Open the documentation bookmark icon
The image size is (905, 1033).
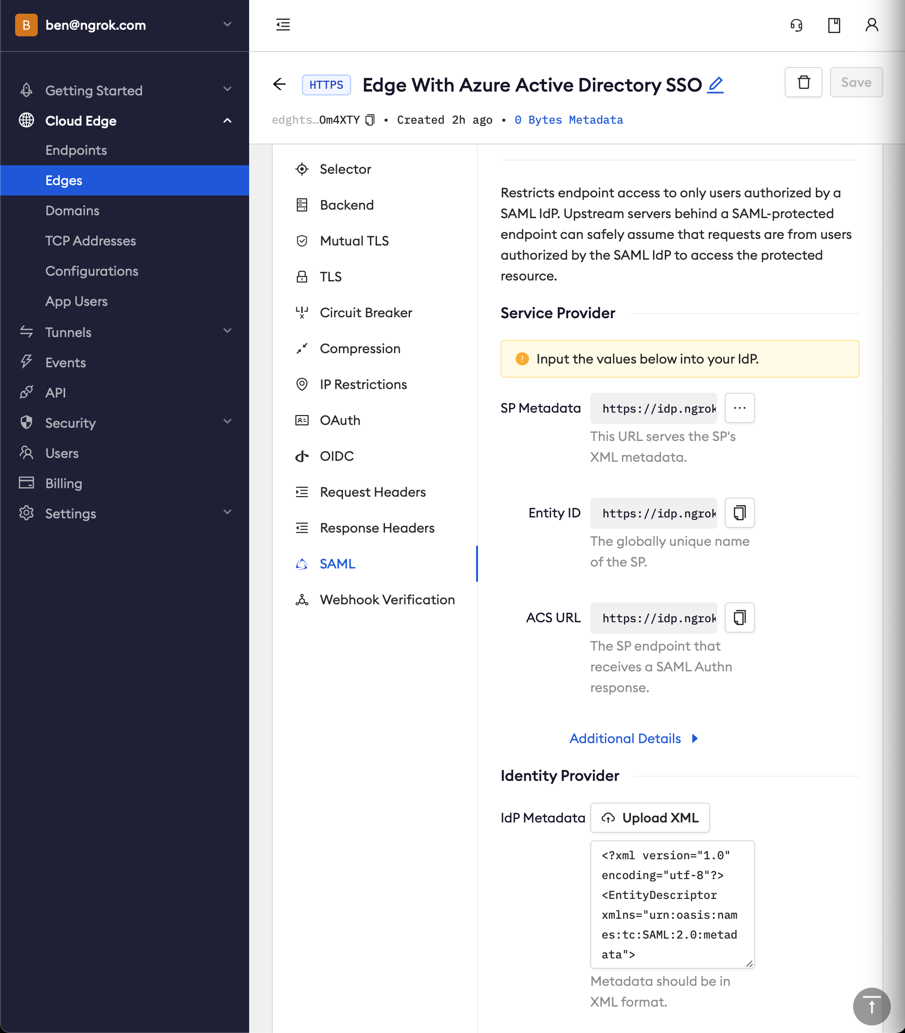(834, 25)
